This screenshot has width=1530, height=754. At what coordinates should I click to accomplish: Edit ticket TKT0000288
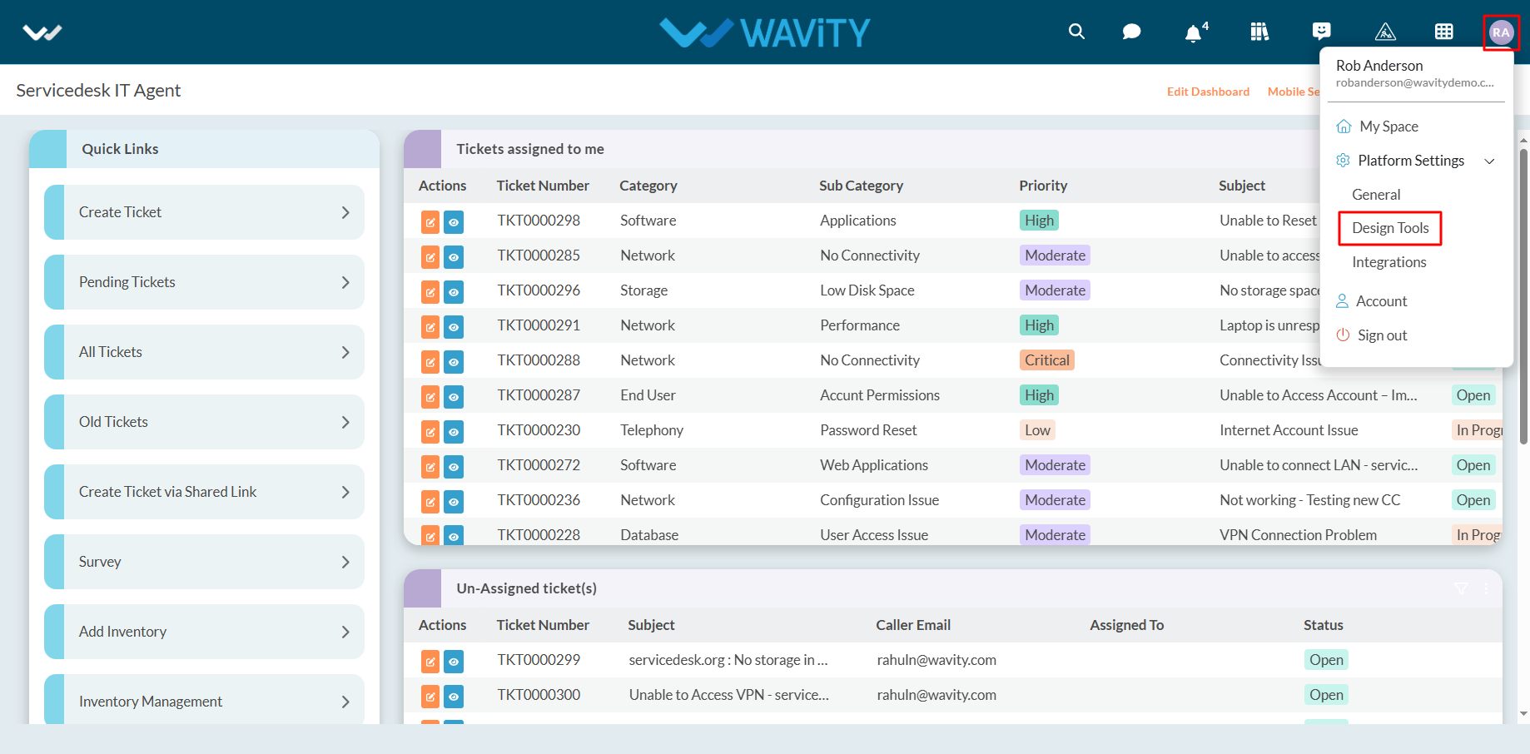(430, 362)
